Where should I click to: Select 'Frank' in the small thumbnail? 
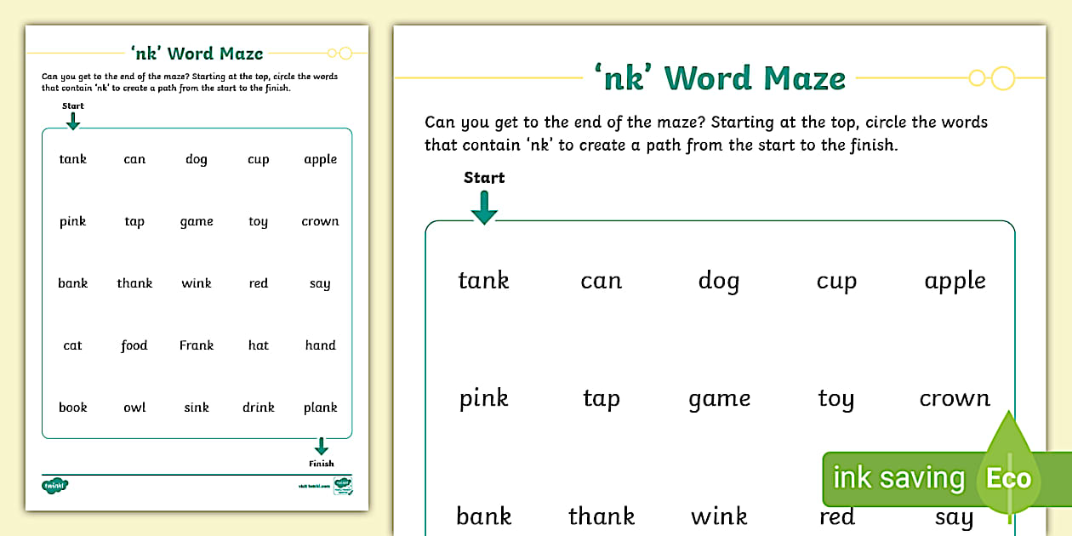(x=197, y=345)
